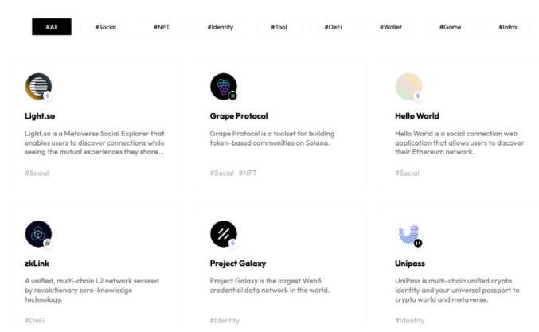This screenshot has height=332, width=539.
Task: Filter projects by #Social tab
Action: point(106,27)
